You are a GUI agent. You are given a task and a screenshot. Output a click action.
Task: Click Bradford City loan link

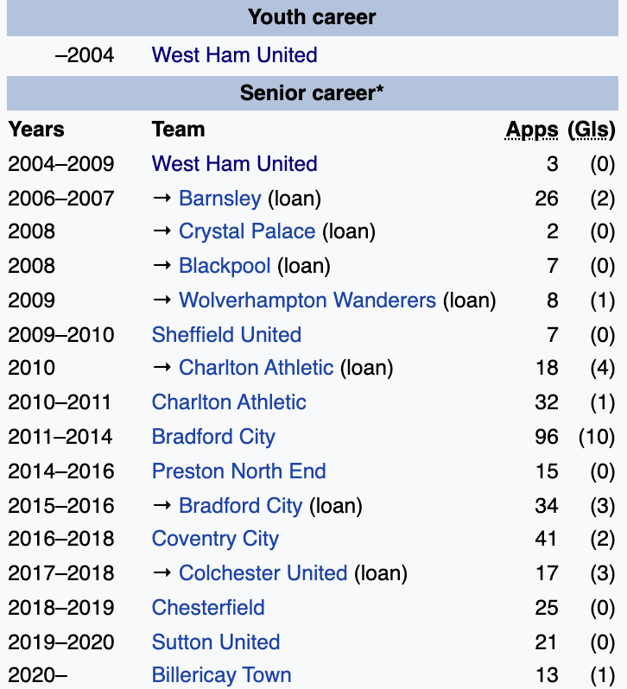pos(240,505)
